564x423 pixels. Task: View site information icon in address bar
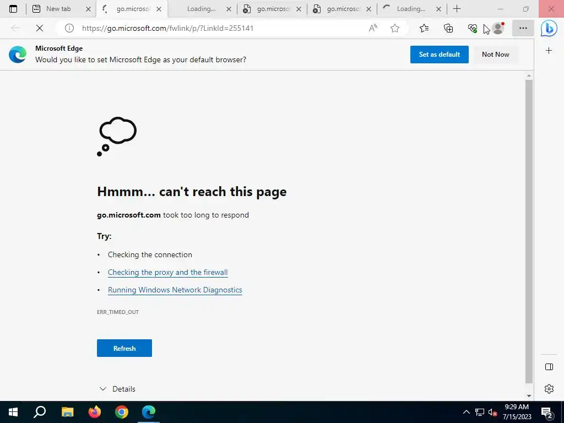pyautogui.click(x=69, y=28)
